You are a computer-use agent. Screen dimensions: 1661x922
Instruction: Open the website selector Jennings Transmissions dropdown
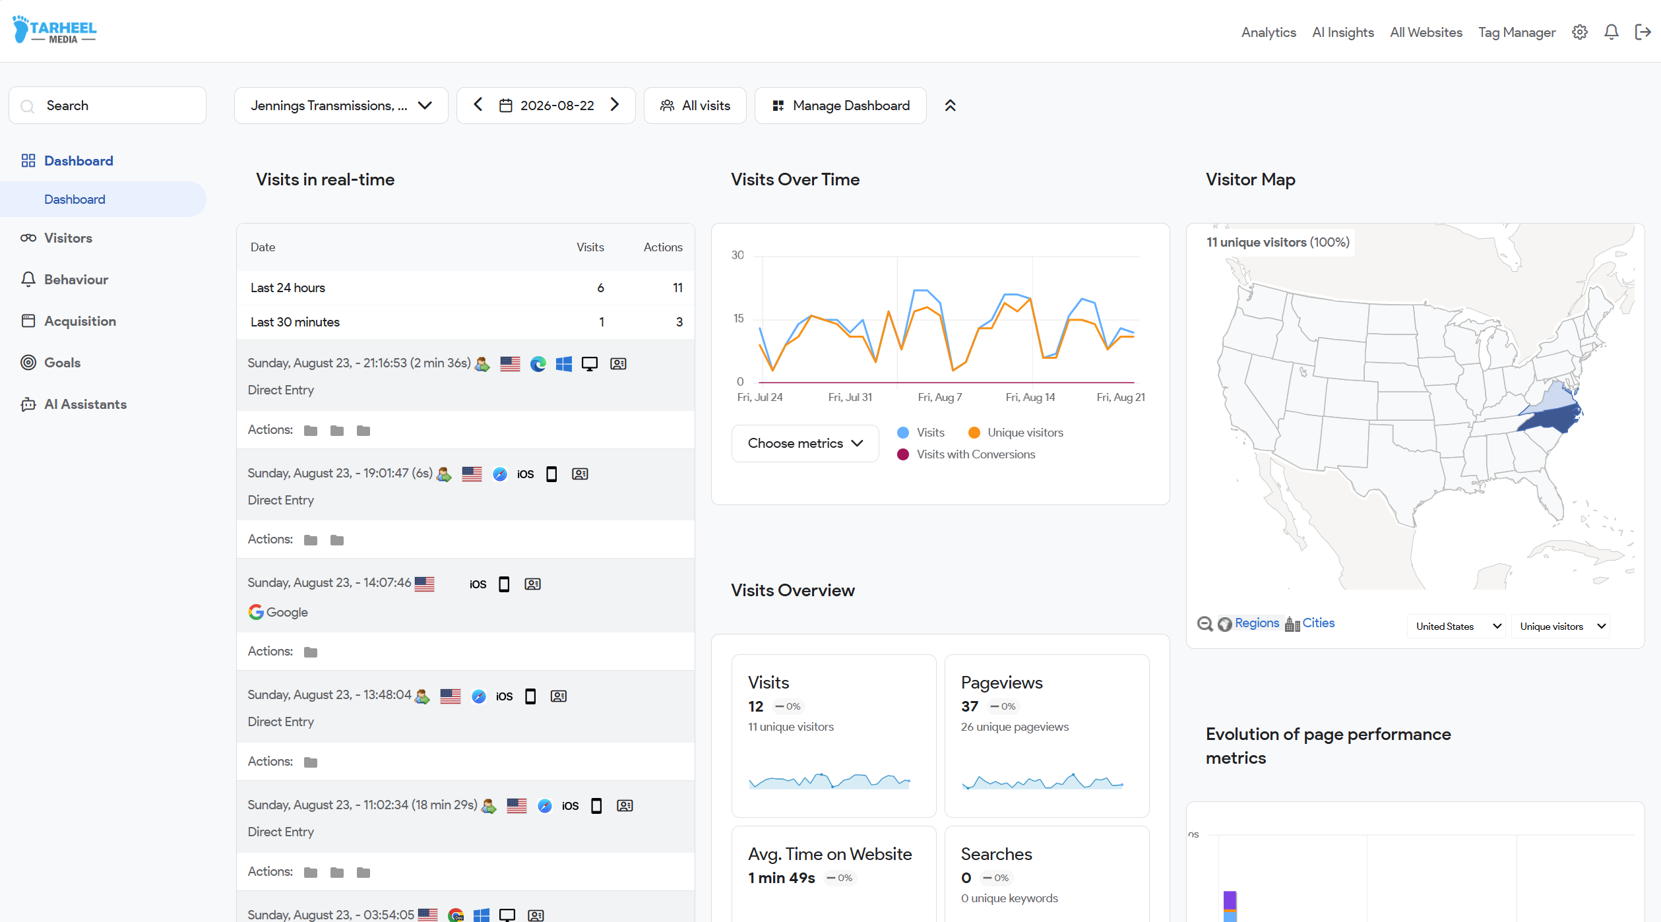tap(341, 106)
